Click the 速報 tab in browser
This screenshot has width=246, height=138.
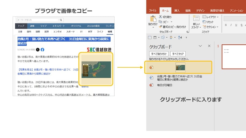(32, 26)
